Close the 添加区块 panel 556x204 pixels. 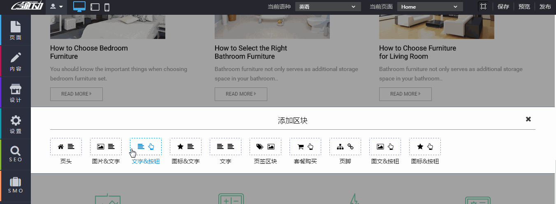tap(528, 119)
